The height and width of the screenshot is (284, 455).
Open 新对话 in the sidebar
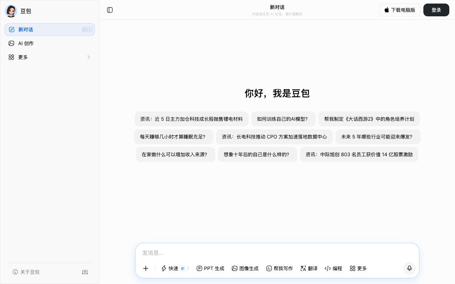point(50,29)
